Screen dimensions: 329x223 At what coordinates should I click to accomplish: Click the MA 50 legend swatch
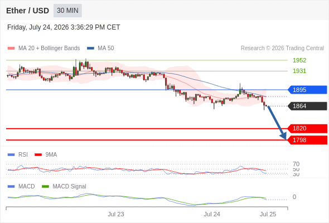(90, 49)
